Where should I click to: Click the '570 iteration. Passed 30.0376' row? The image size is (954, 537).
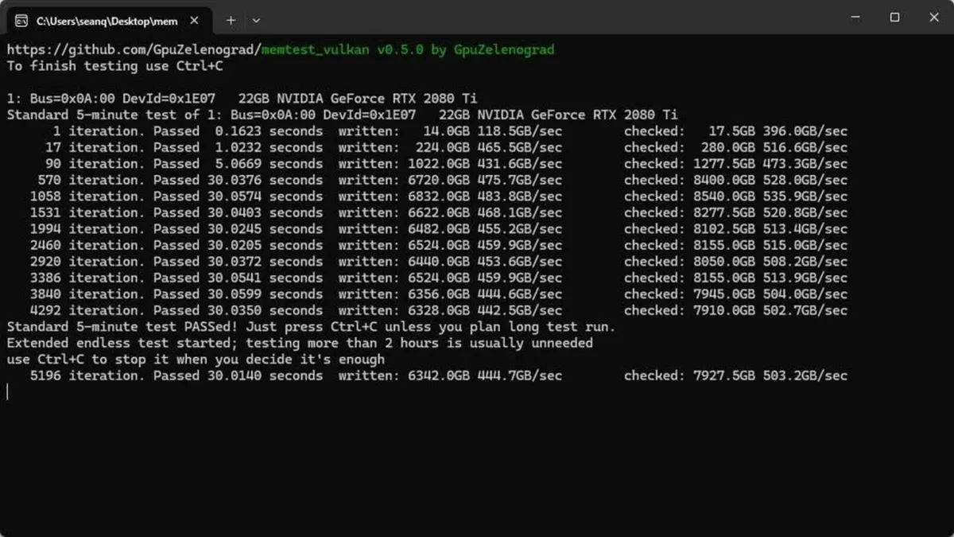pyautogui.click(x=442, y=180)
